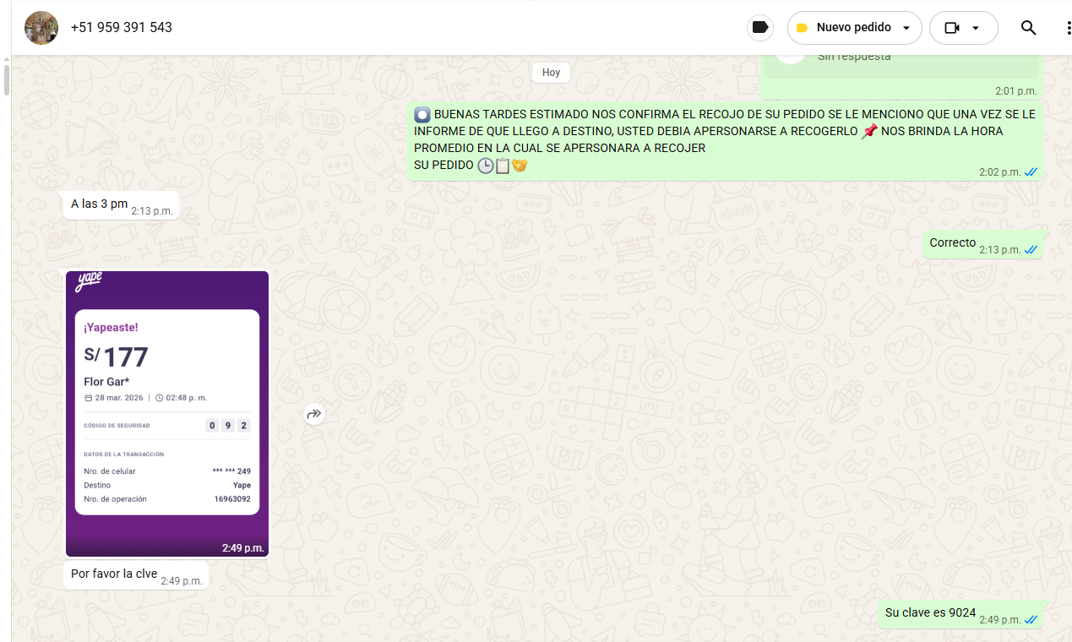Click the "Hoy" date chip
Viewport: 1072px width, 642px height.
tap(551, 73)
